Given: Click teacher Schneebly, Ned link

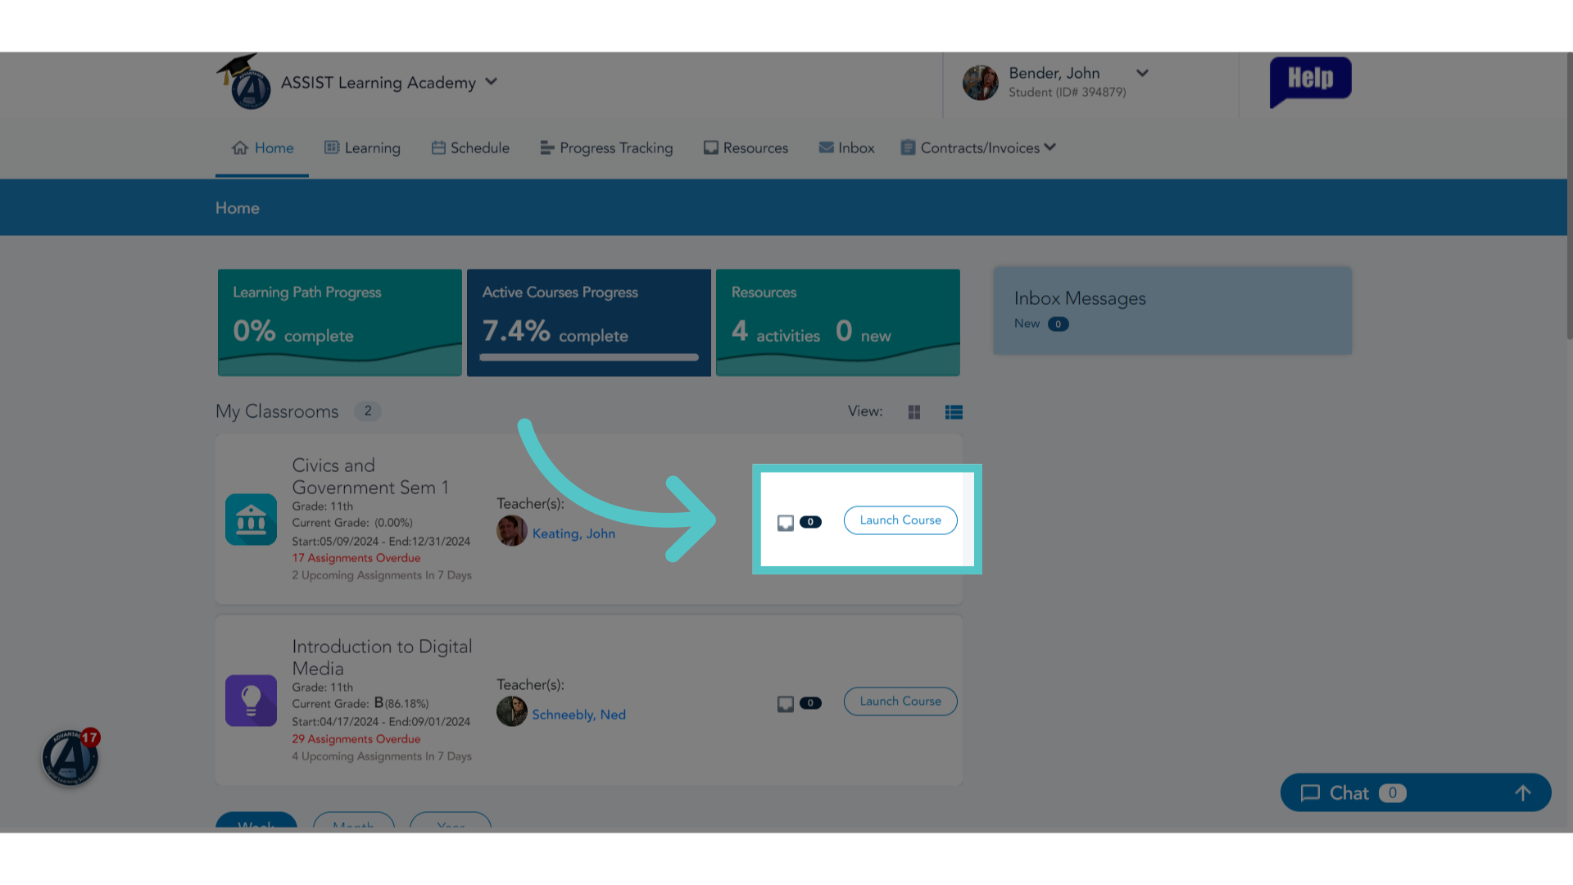Looking at the screenshot, I should click(x=579, y=715).
